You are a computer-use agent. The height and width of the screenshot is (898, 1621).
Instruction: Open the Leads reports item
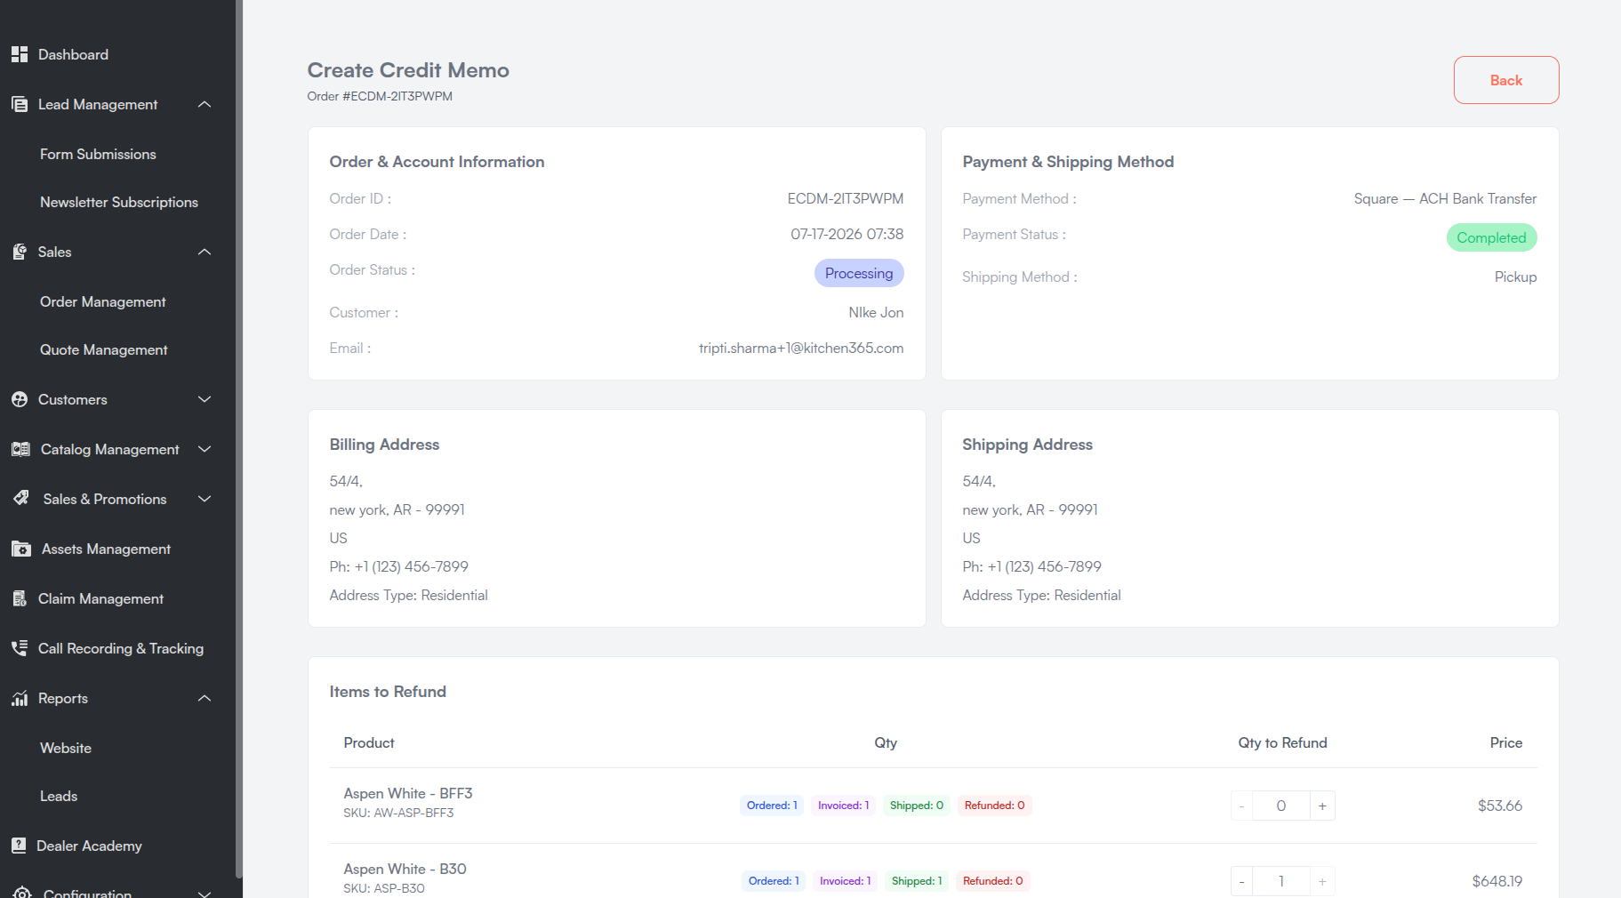coord(59,796)
